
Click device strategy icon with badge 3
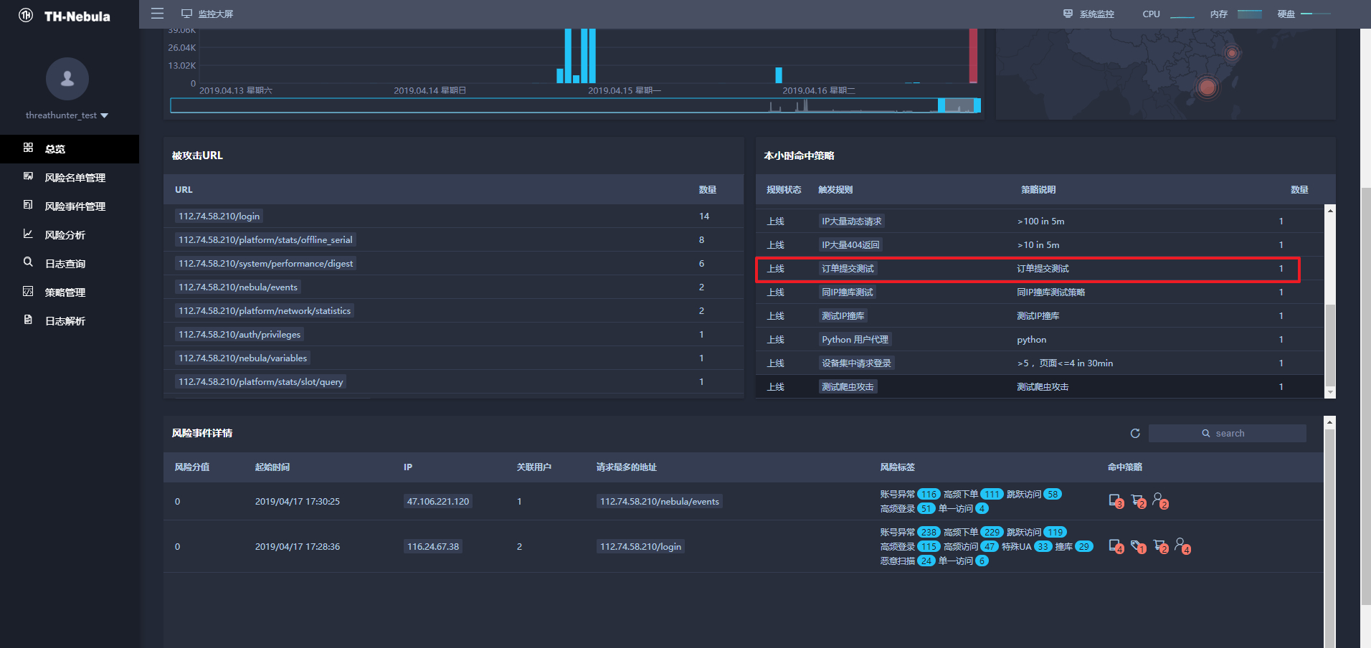1116,501
